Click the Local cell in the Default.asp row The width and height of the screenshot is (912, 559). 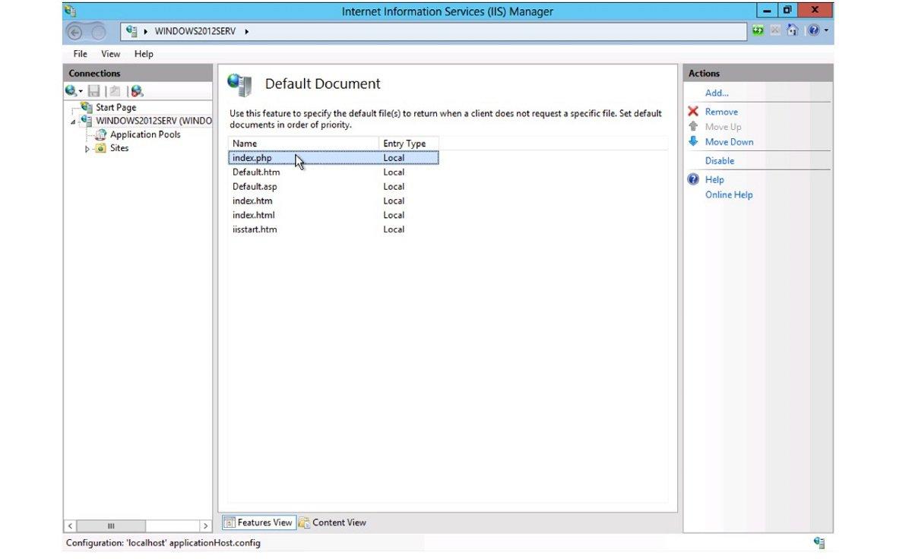pyautogui.click(x=394, y=187)
